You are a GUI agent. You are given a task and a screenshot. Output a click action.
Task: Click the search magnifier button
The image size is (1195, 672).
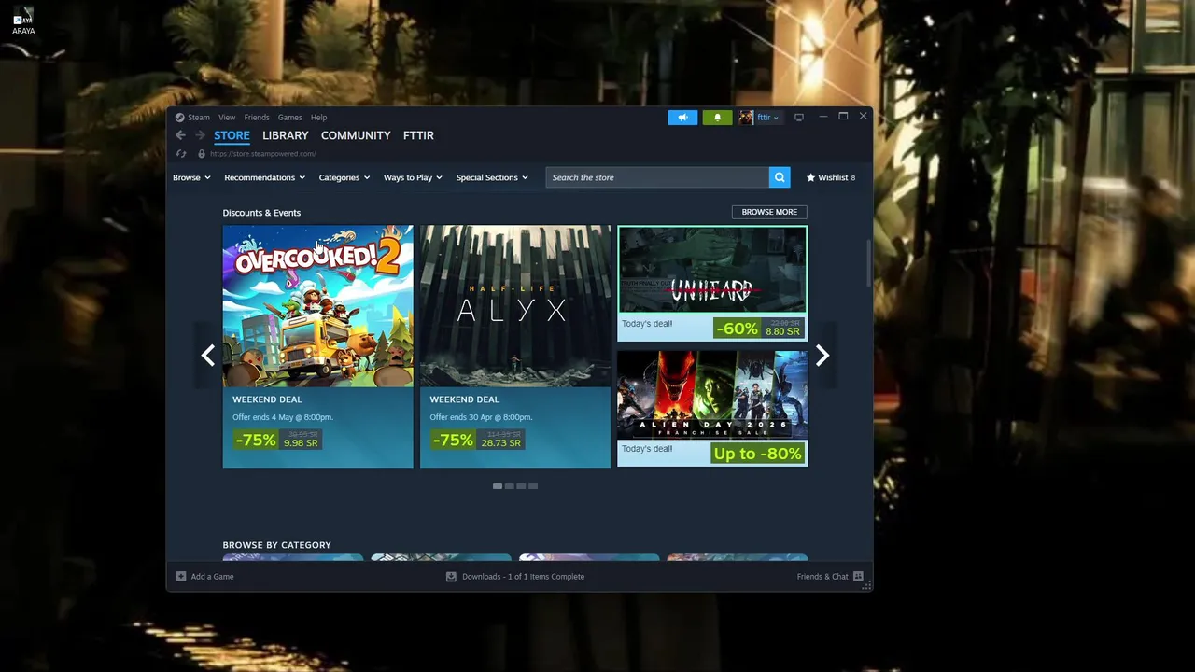tap(780, 177)
